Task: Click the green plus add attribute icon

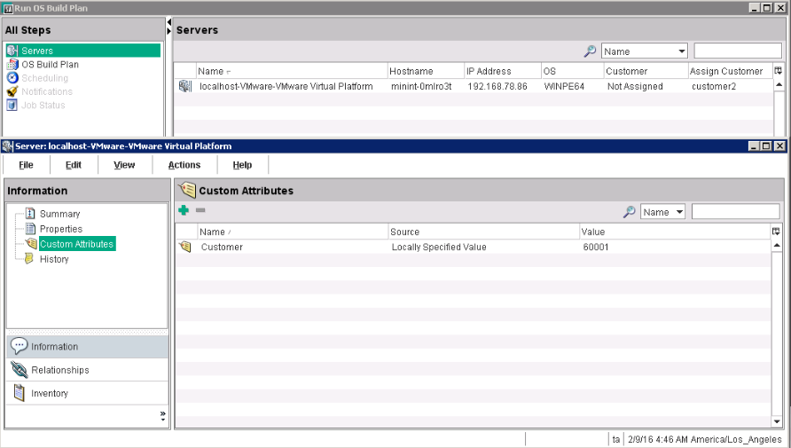Action: (184, 210)
